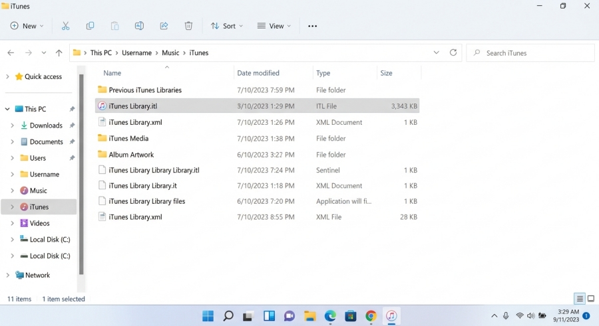Click Username in address breadcrumb

(x=136, y=52)
